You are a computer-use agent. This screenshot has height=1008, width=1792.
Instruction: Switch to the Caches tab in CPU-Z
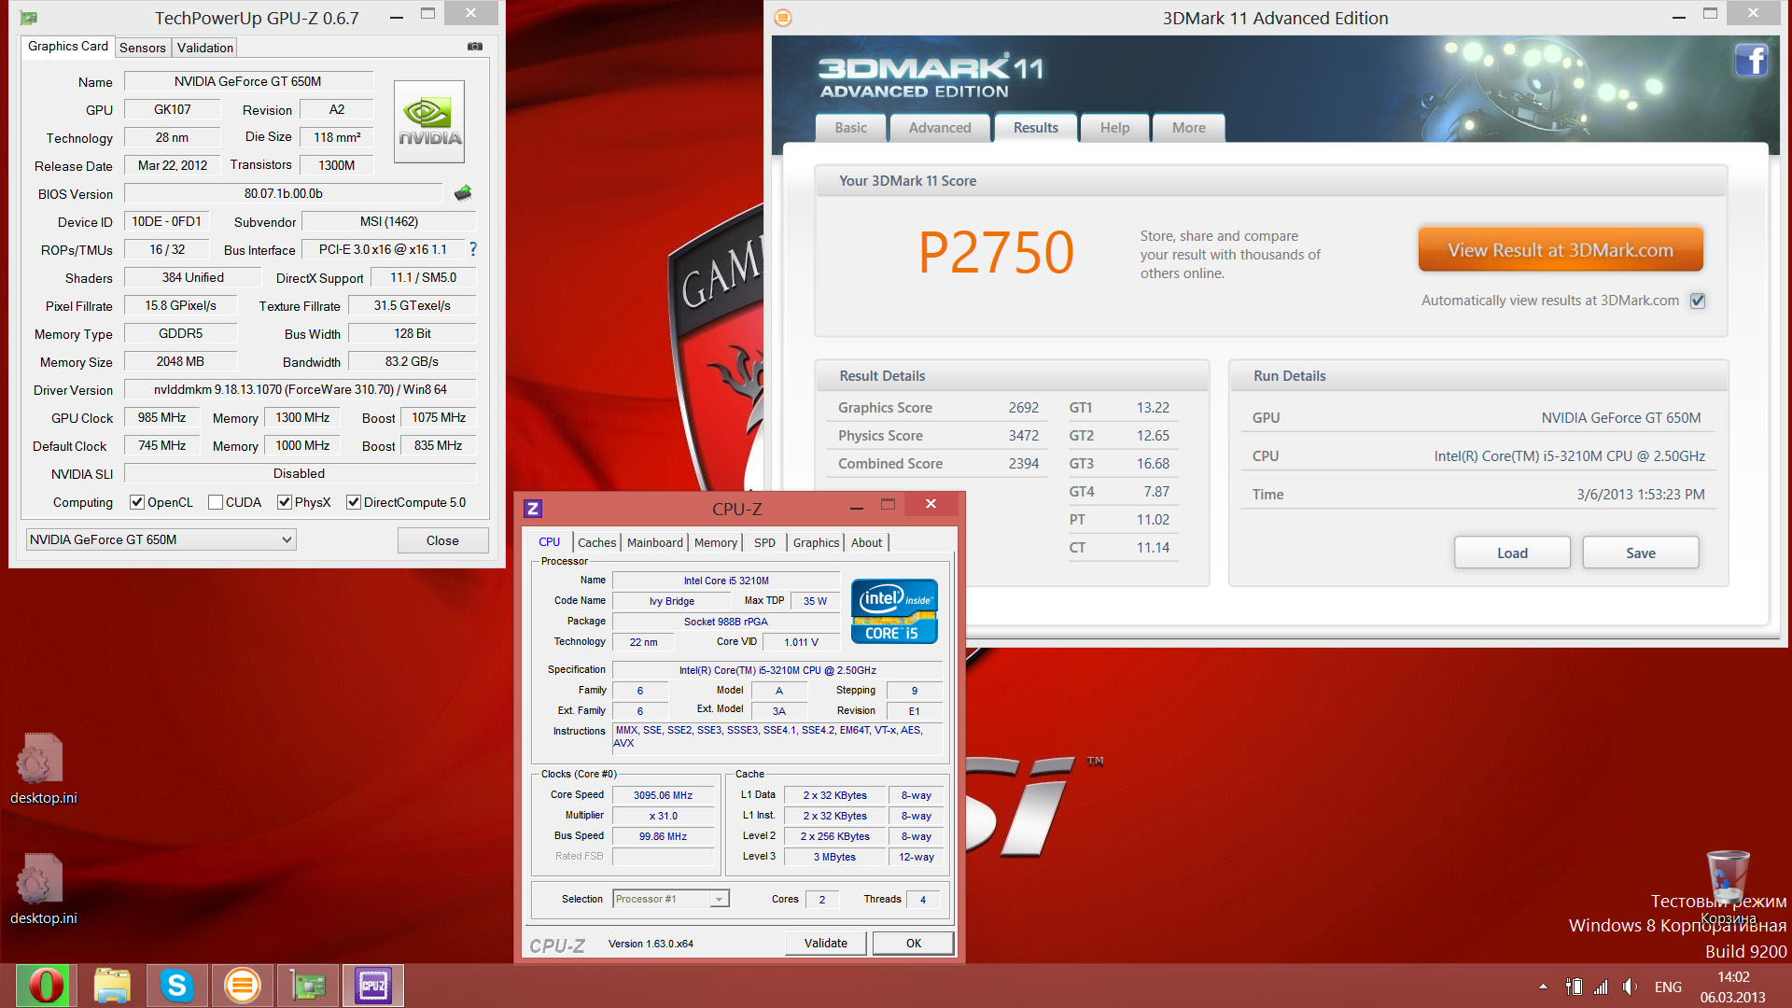(596, 542)
